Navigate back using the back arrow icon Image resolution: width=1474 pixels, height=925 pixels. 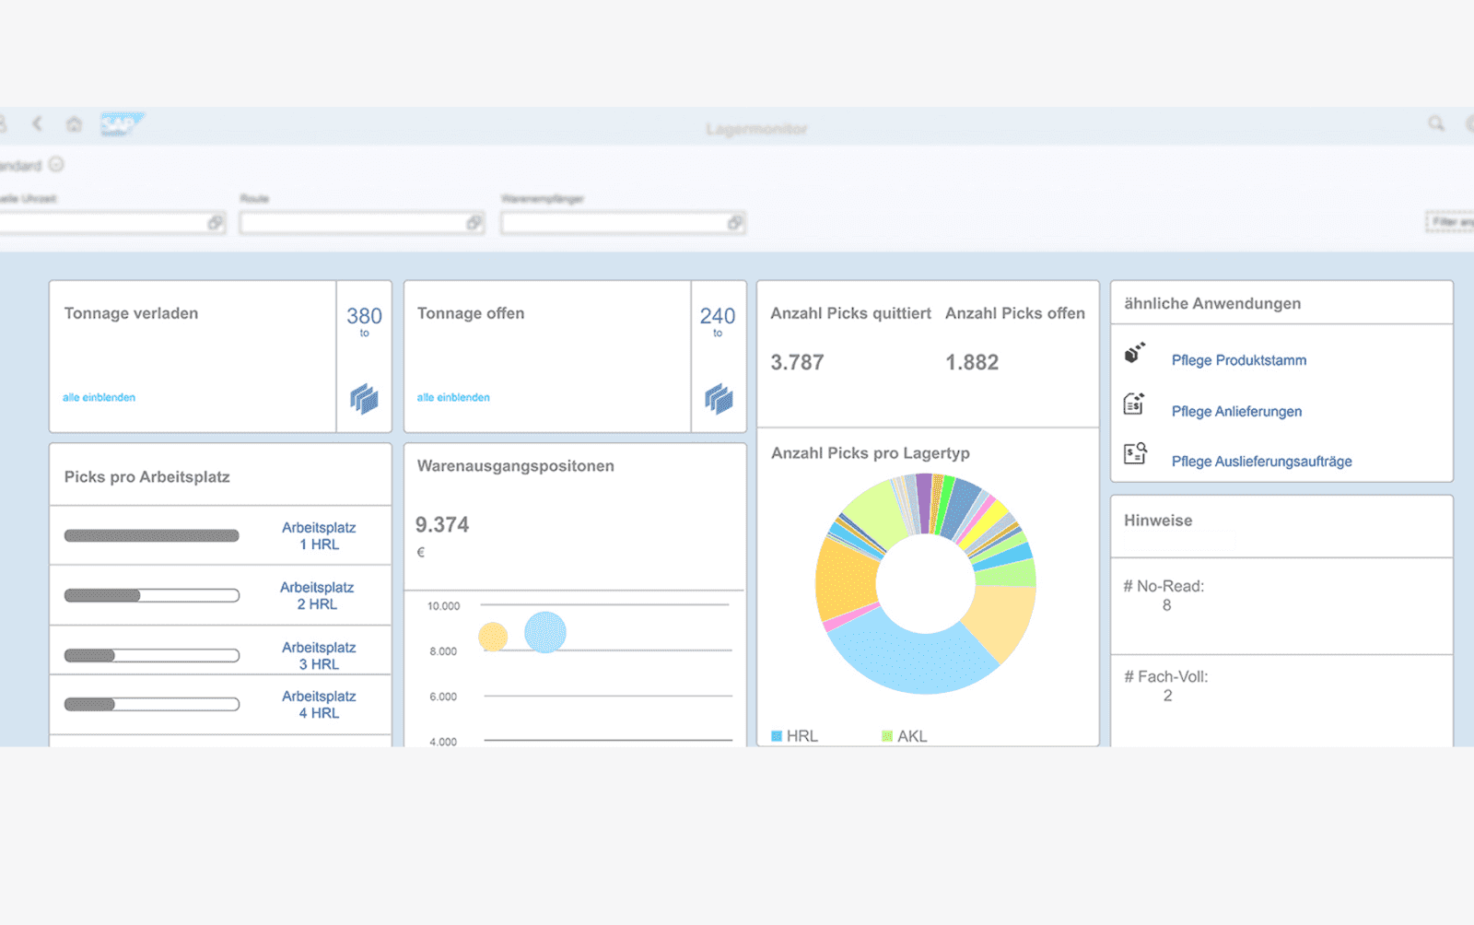pos(38,123)
